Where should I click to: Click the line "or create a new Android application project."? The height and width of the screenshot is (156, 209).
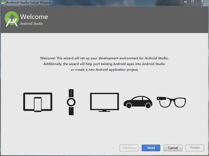(104, 70)
